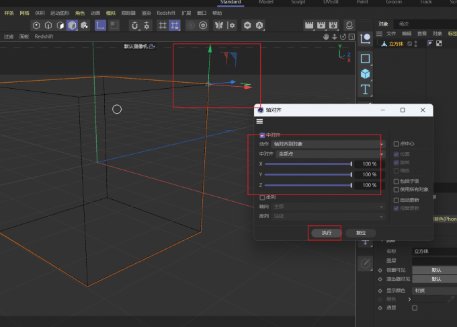This screenshot has height=327, width=457.
Task: Select the Points mode icon
Action: coord(36,26)
